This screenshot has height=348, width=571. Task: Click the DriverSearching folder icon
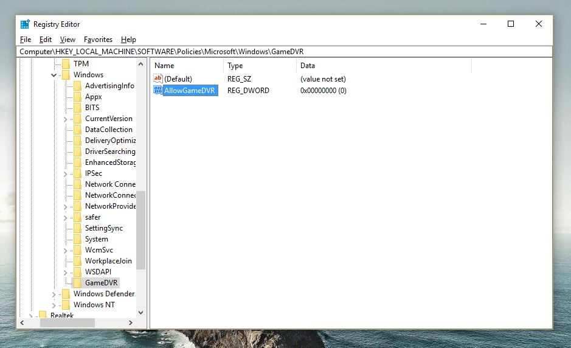click(x=78, y=151)
